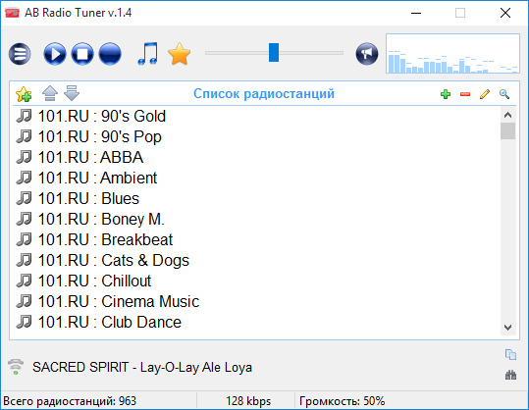This screenshot has width=529, height=410.
Task: Click the 128 kbps status entry
Action: (248, 401)
